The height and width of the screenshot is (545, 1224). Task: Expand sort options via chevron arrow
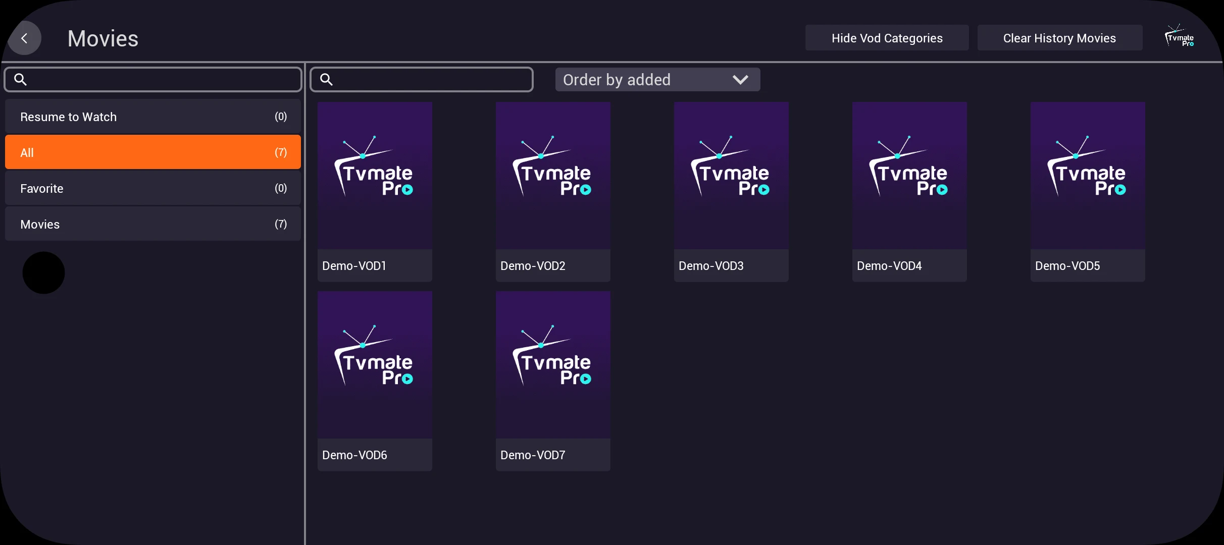pyautogui.click(x=740, y=80)
